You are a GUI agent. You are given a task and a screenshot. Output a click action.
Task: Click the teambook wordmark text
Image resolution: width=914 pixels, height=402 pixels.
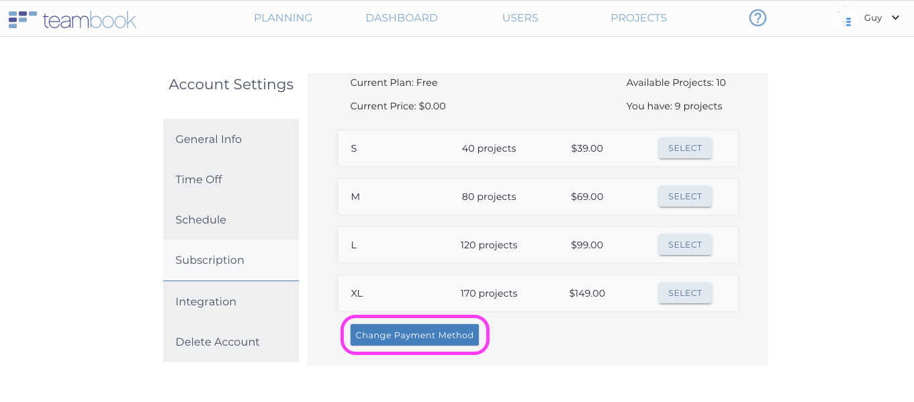(x=89, y=20)
